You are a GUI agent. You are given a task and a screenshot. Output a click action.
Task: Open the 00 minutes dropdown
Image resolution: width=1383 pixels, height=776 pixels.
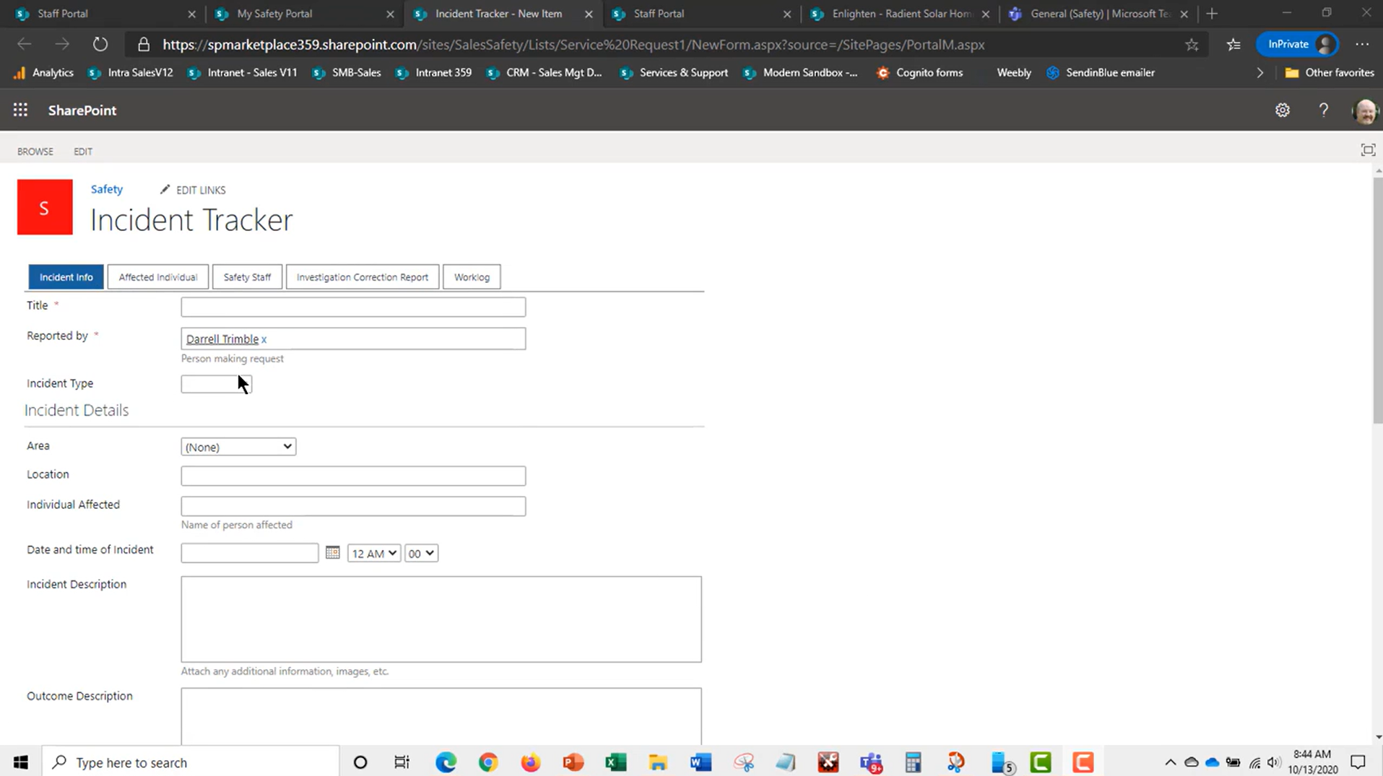(x=421, y=553)
